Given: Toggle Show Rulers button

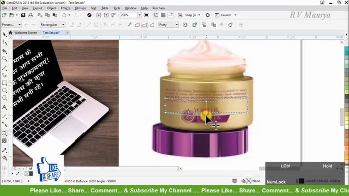Looking at the screenshot, I should pyautogui.click(x=156, y=15).
